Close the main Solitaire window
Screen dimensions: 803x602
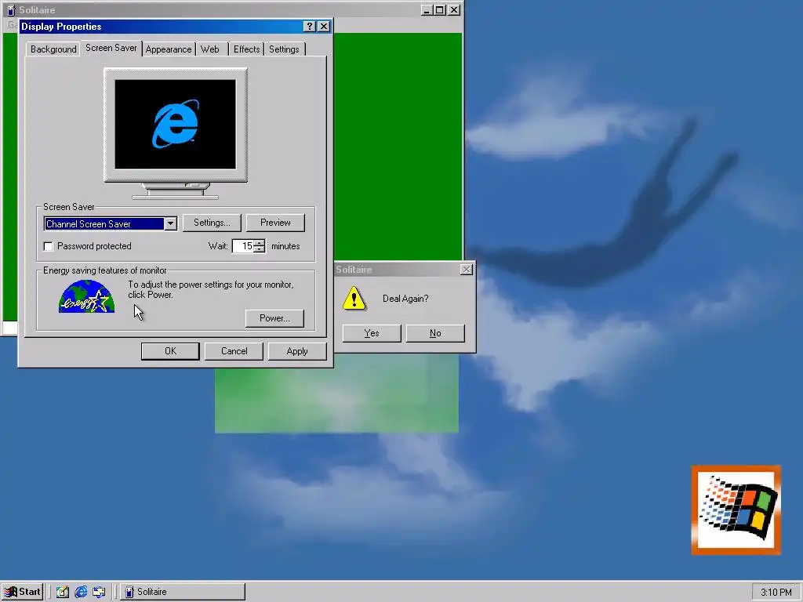(454, 9)
